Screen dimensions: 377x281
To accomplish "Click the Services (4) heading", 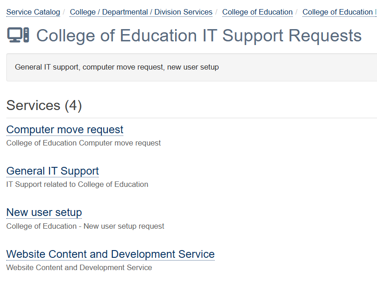I will pyautogui.click(x=44, y=105).
